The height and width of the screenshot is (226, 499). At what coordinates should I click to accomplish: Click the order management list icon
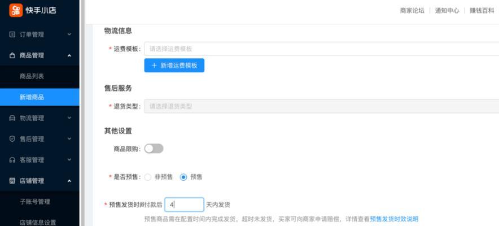click(x=12, y=34)
